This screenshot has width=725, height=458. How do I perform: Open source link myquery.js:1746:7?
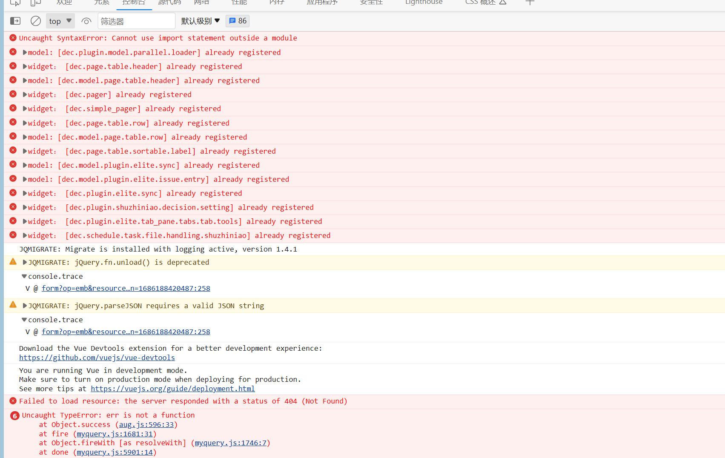[x=231, y=443]
